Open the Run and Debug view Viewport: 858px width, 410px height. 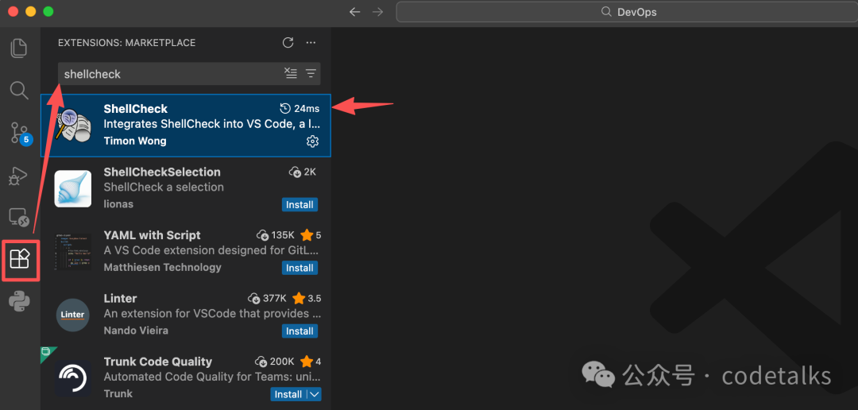coord(18,175)
